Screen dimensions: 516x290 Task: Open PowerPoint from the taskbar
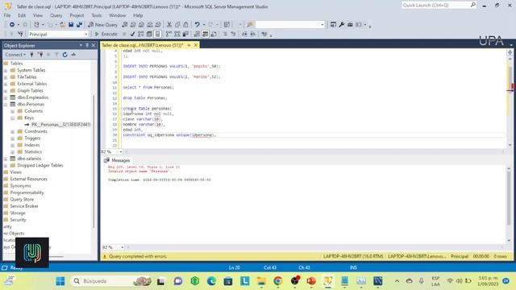tap(311, 281)
